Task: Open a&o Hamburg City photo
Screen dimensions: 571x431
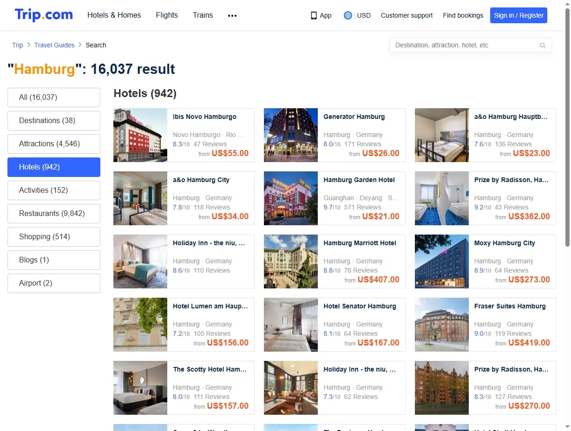Action: click(140, 198)
